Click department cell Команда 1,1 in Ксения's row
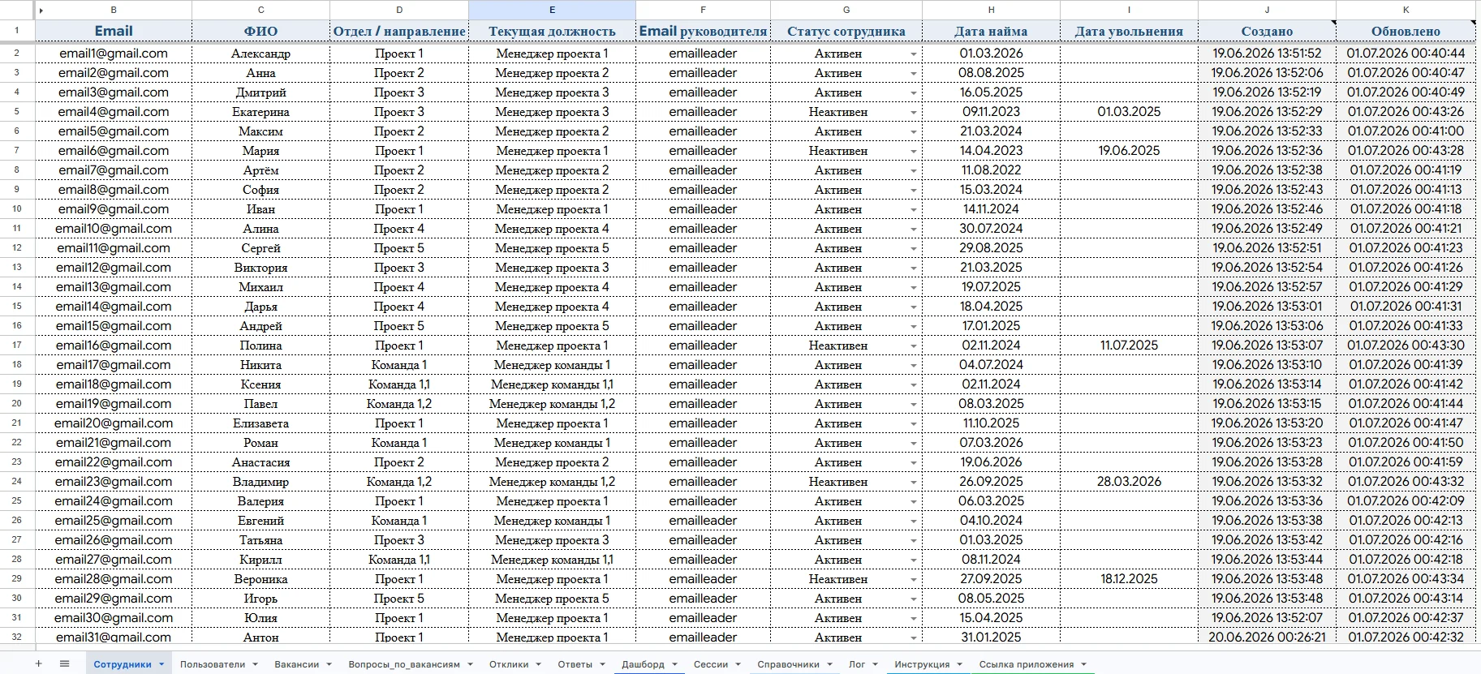Screen dimensions: 1481x674 (x=399, y=384)
